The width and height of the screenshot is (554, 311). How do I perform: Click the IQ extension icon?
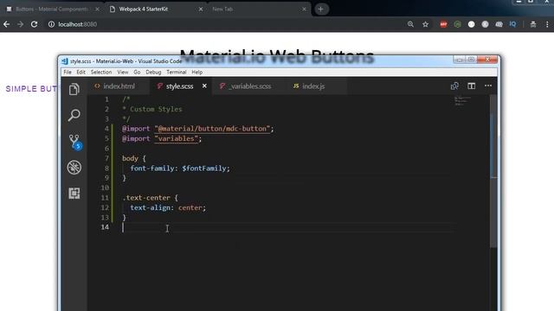pyautogui.click(x=512, y=24)
